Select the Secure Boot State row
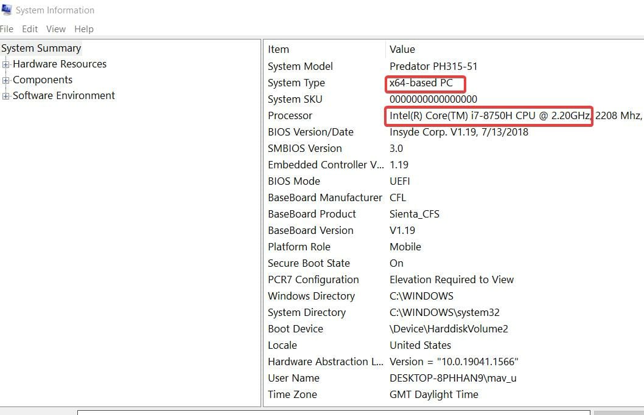The height and width of the screenshot is (415, 644). click(309, 263)
